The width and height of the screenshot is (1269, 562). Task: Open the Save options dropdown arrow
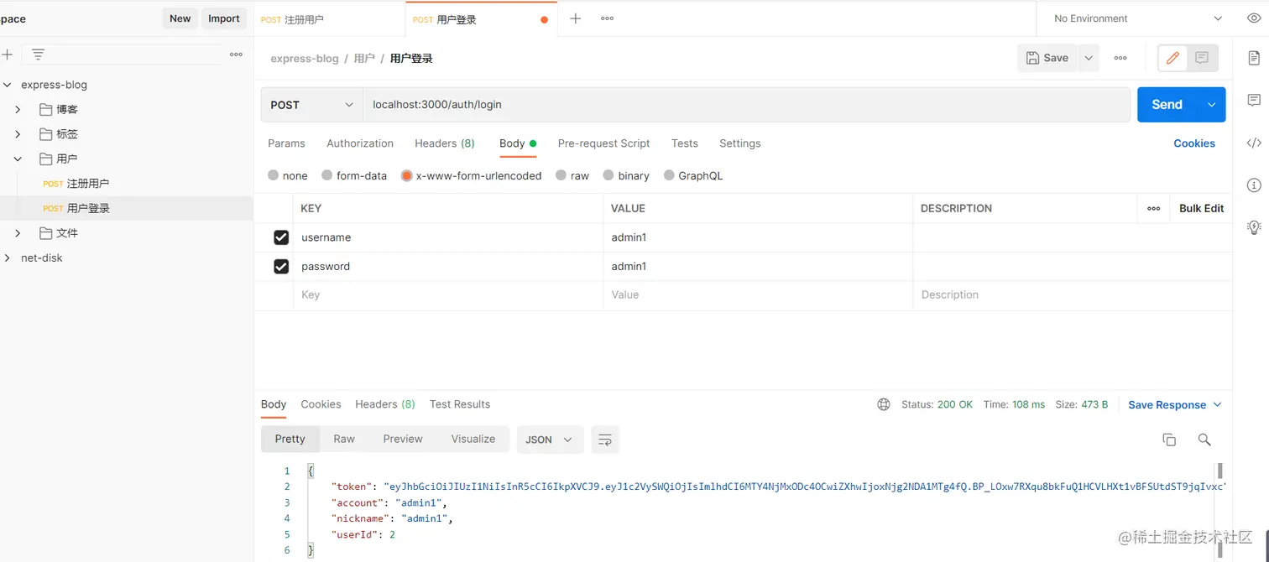tap(1089, 58)
